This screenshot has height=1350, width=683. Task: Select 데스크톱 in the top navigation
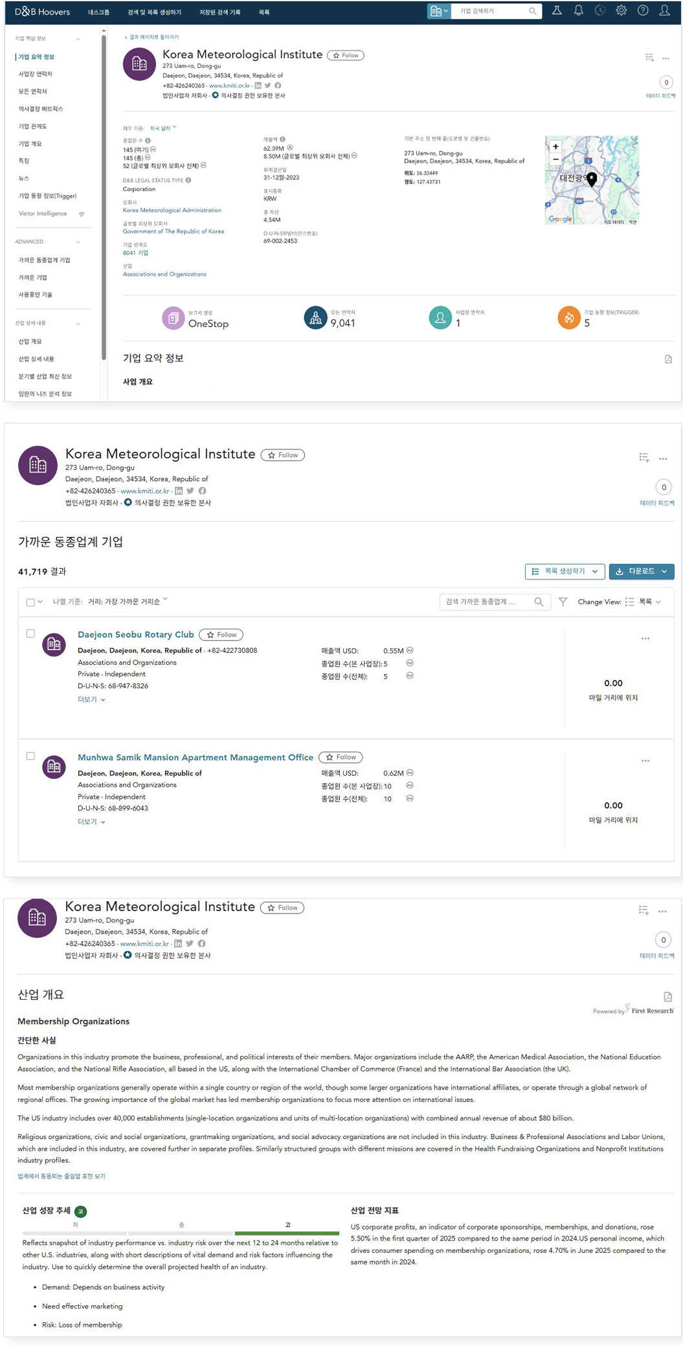point(100,12)
